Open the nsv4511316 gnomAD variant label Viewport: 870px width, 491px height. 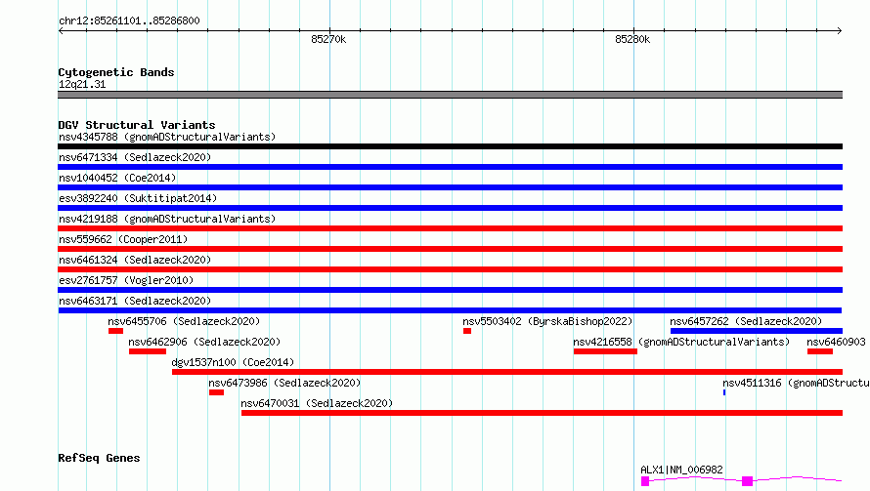click(x=796, y=383)
